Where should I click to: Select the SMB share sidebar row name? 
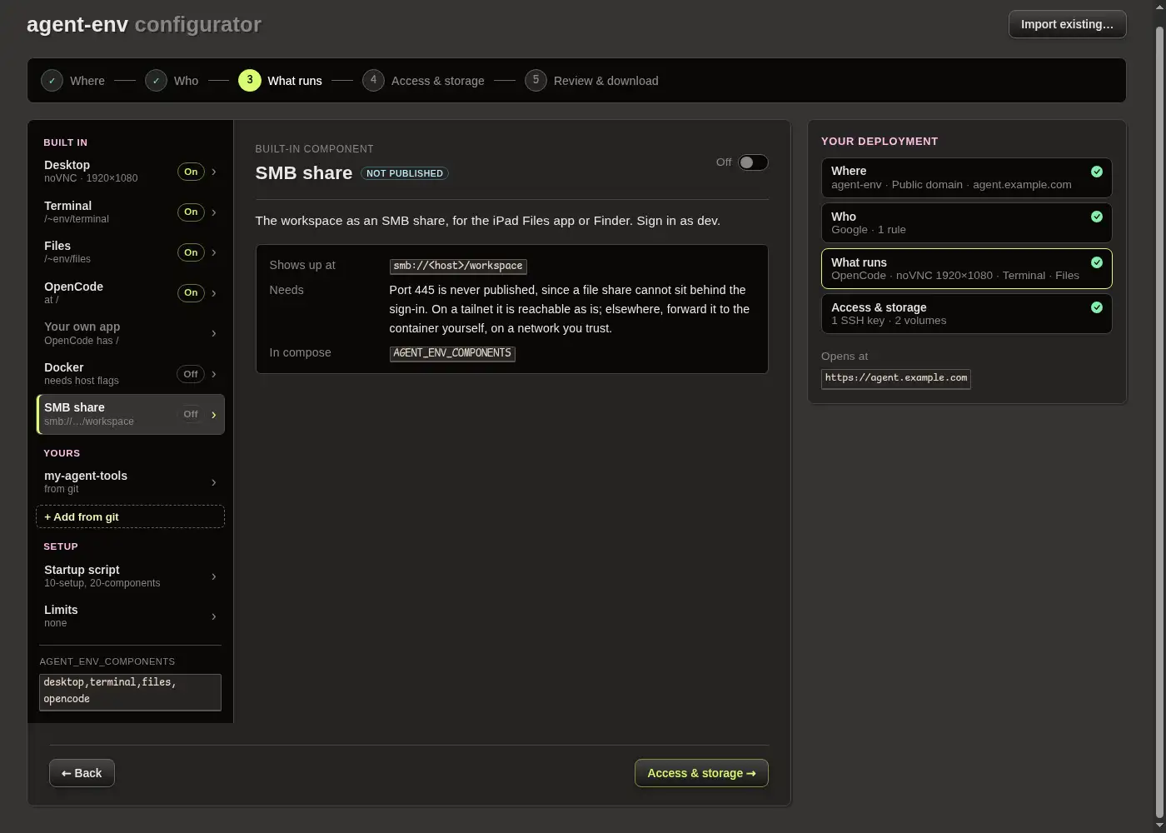74,407
